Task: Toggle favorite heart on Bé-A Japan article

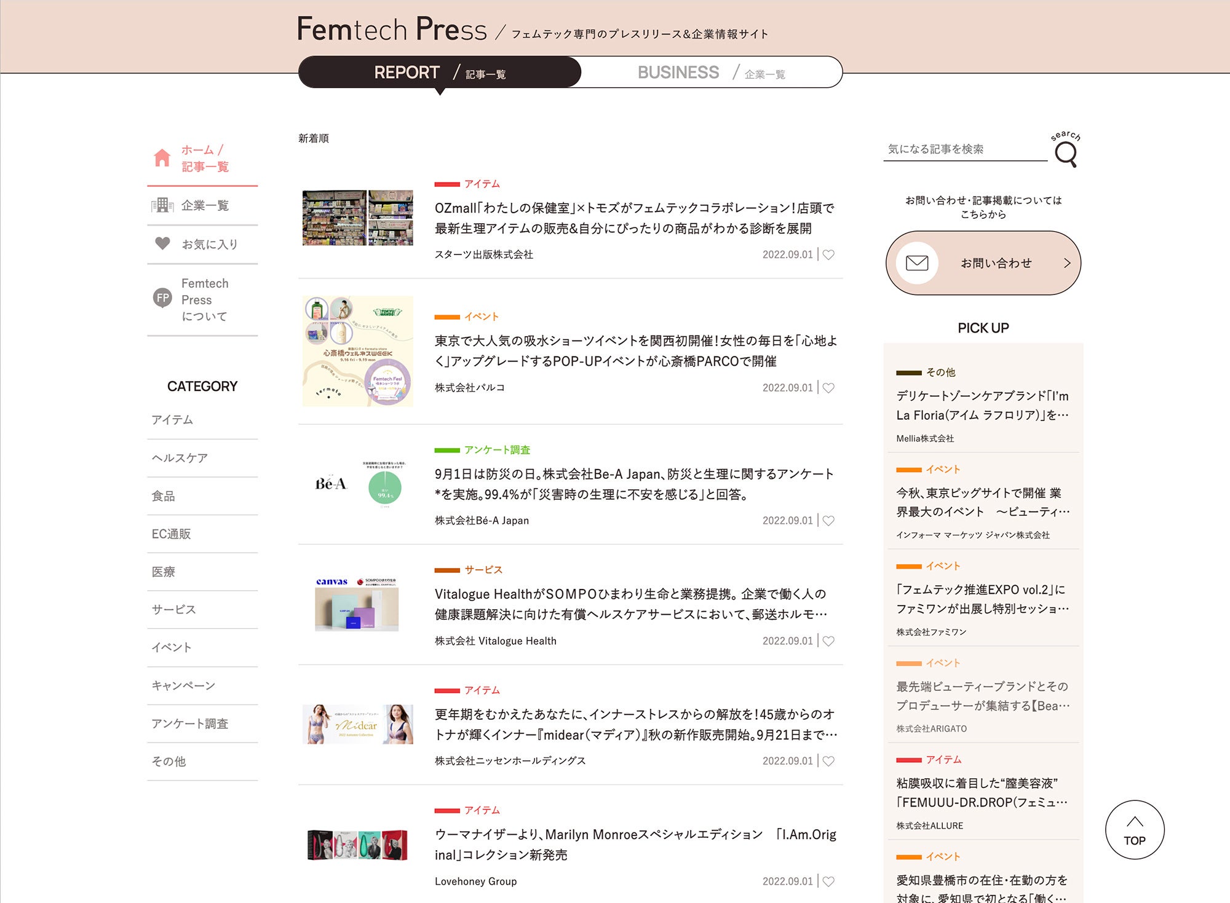Action: click(x=828, y=521)
